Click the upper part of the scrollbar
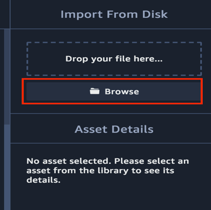 click(x=7, y=77)
